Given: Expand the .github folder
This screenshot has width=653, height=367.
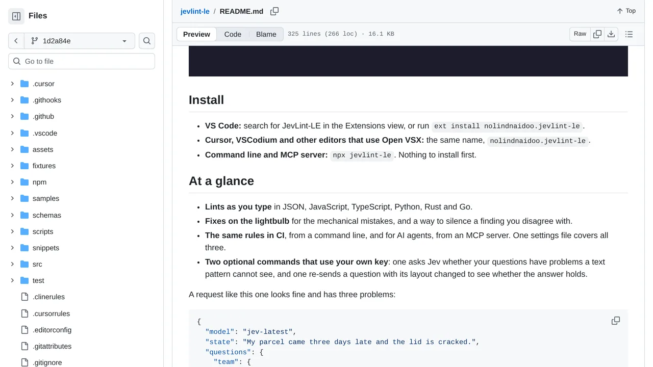Looking at the screenshot, I should click(12, 116).
